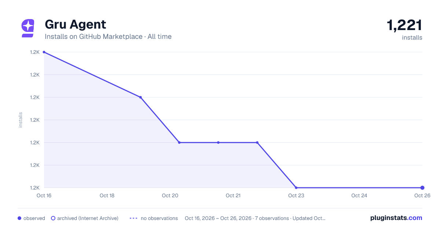The height and width of the screenshot is (231, 440).
Task: Click the observed legend text
Action: click(34, 218)
